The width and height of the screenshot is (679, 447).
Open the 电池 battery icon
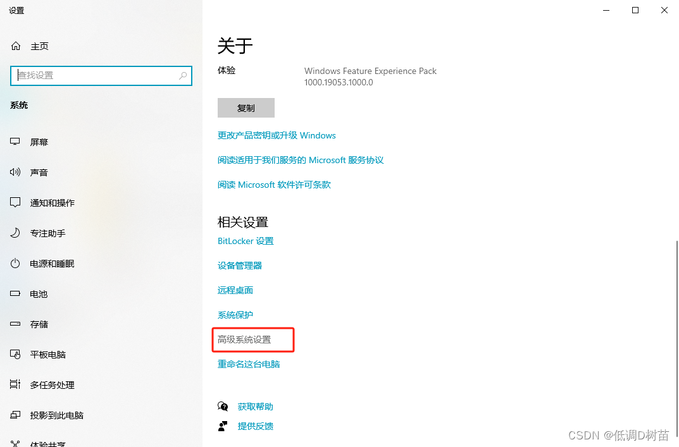point(15,293)
